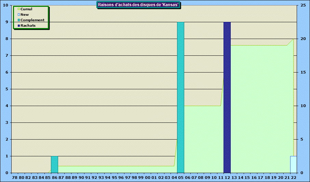
Task: Click the New legend color swatch
Action: pos(18,15)
